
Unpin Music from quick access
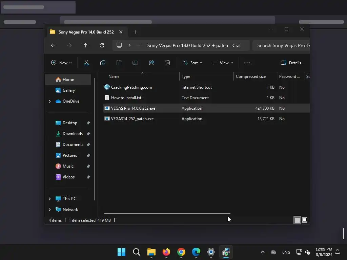pyautogui.click(x=88, y=166)
